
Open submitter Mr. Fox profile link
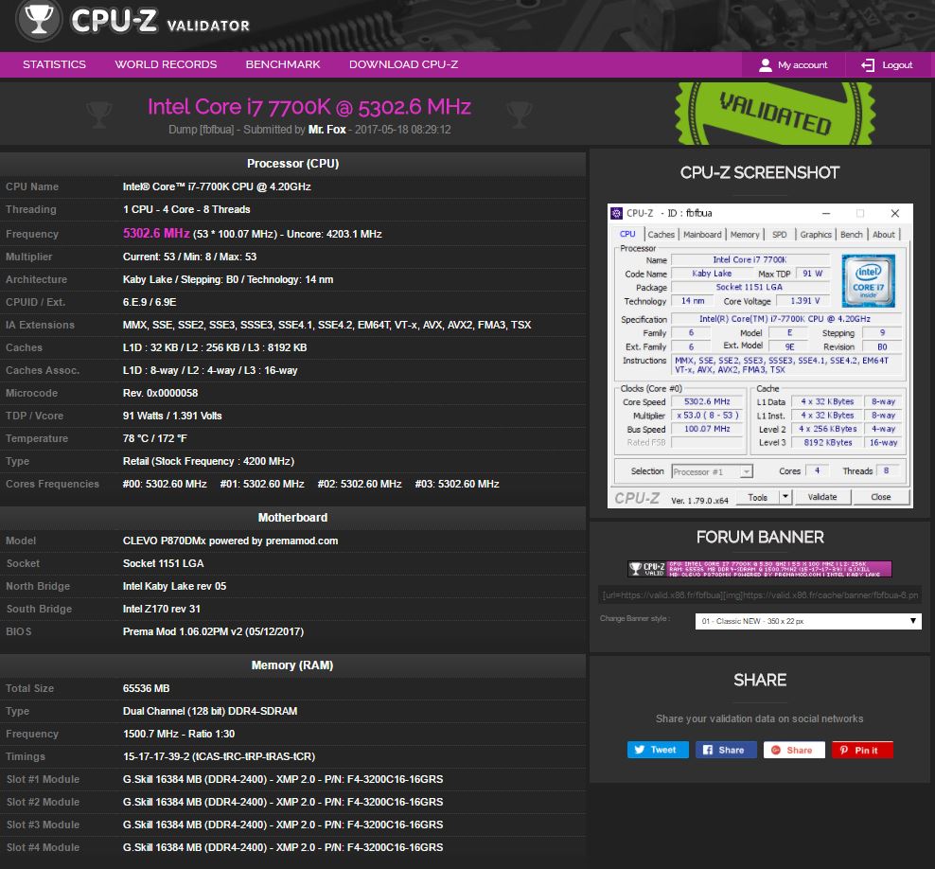[x=326, y=130]
